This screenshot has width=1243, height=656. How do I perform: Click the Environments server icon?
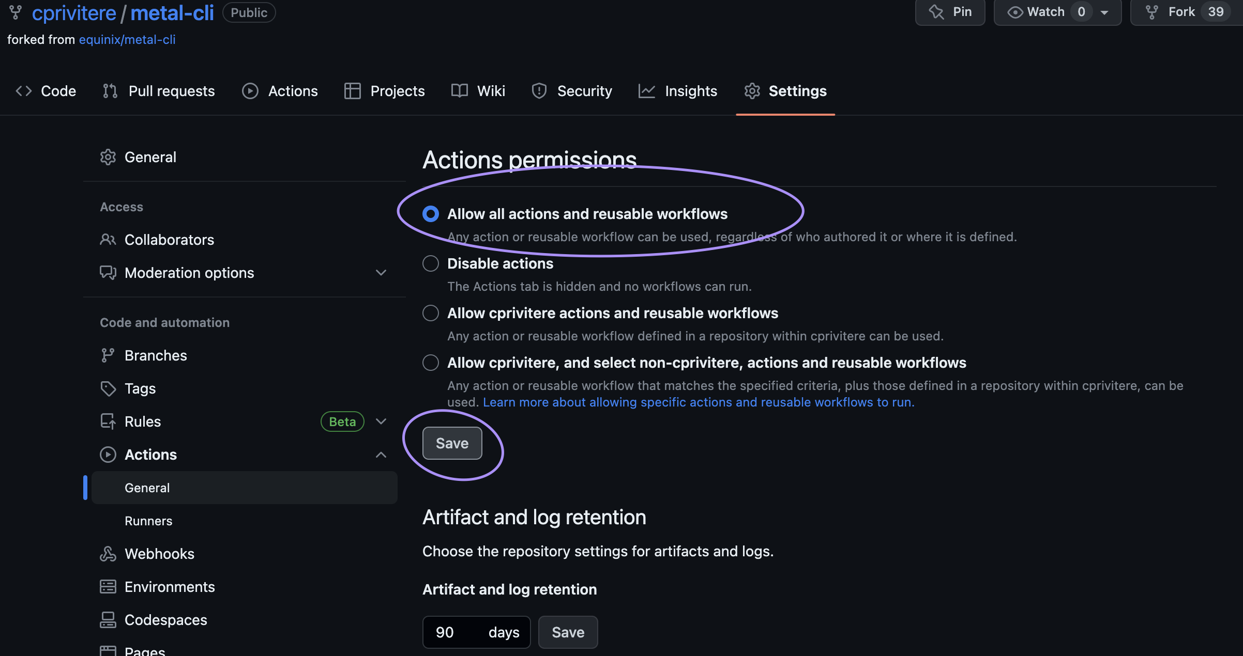pos(108,587)
